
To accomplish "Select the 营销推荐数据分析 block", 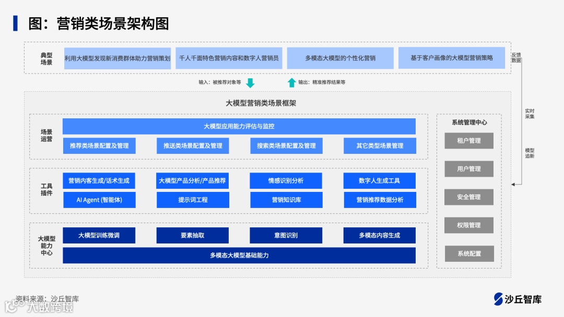I will tap(380, 200).
